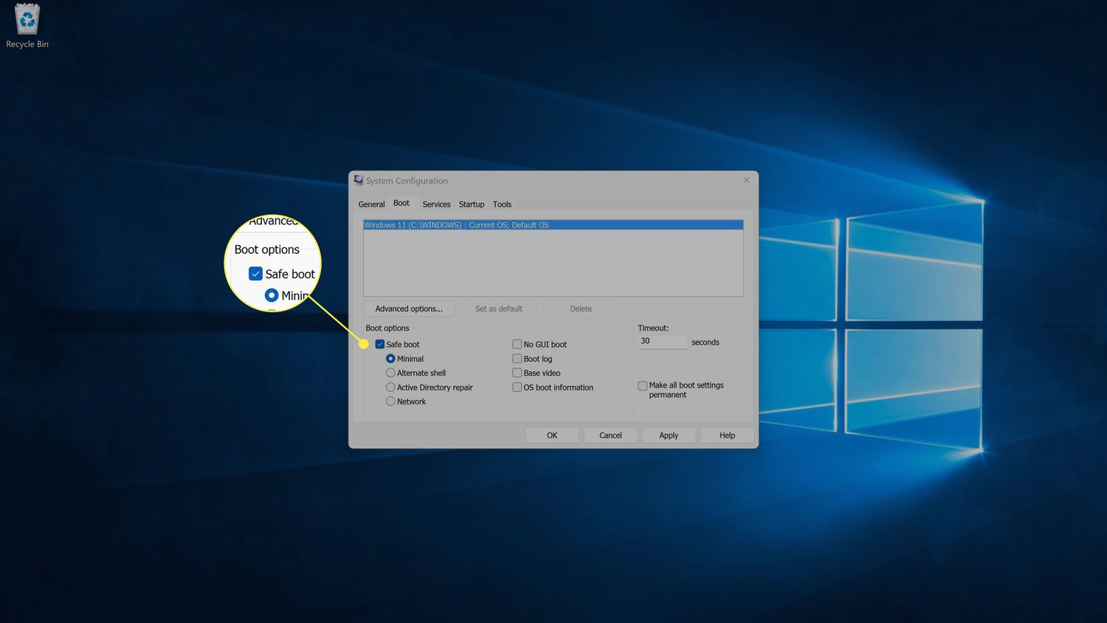Switch to the Startup tab
The image size is (1107, 623).
click(472, 204)
